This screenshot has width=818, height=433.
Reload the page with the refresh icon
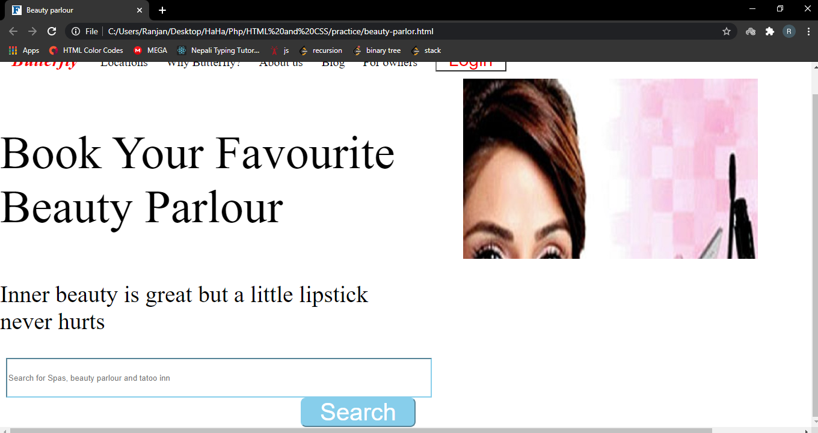pos(52,31)
